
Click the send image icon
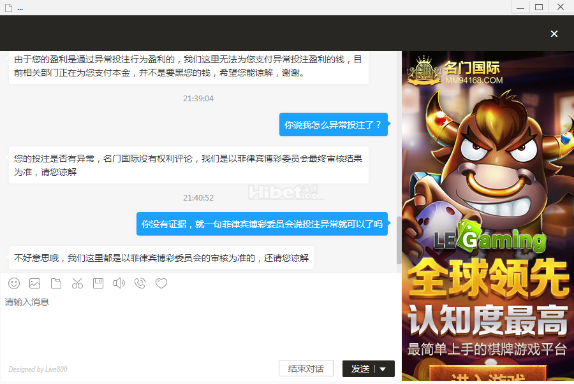(34, 283)
